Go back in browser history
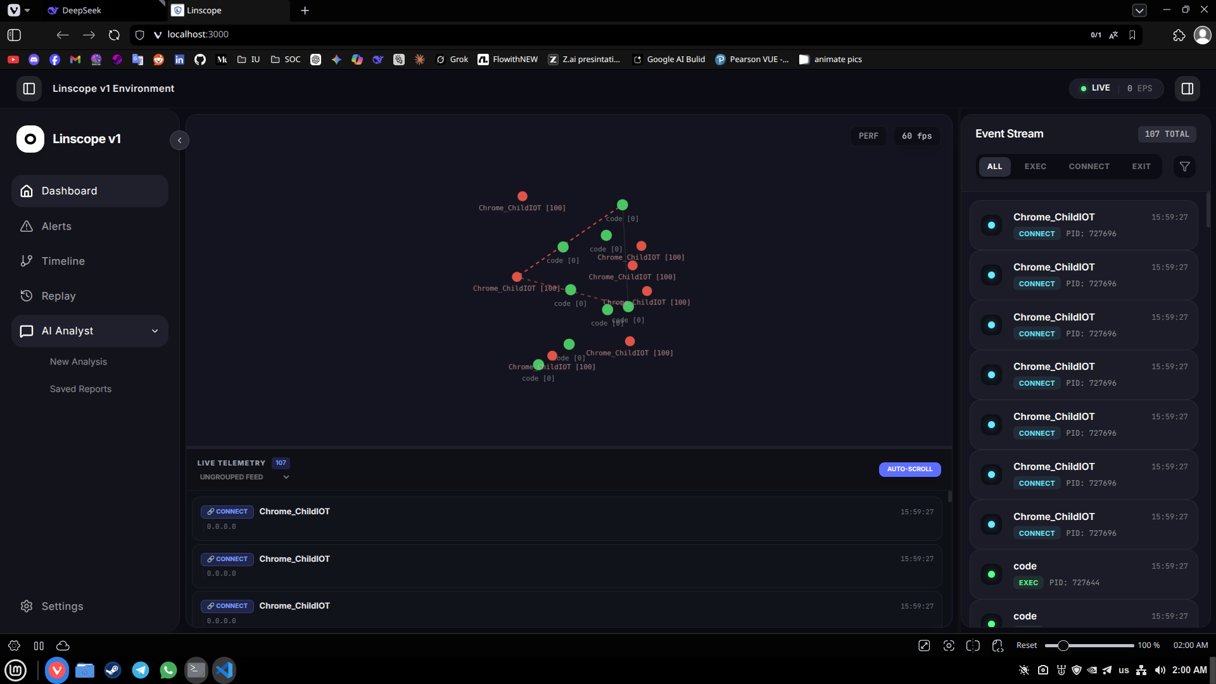This screenshot has width=1216, height=684. coord(62,35)
